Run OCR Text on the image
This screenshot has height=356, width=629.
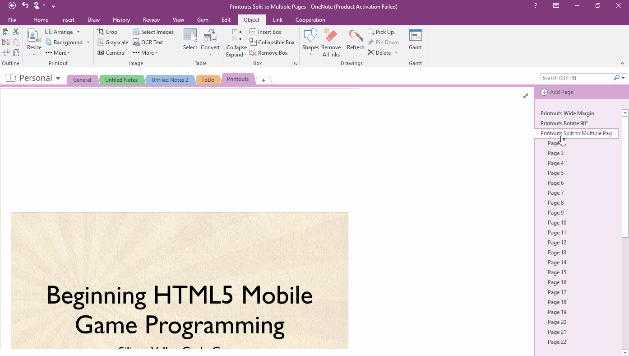(x=148, y=42)
